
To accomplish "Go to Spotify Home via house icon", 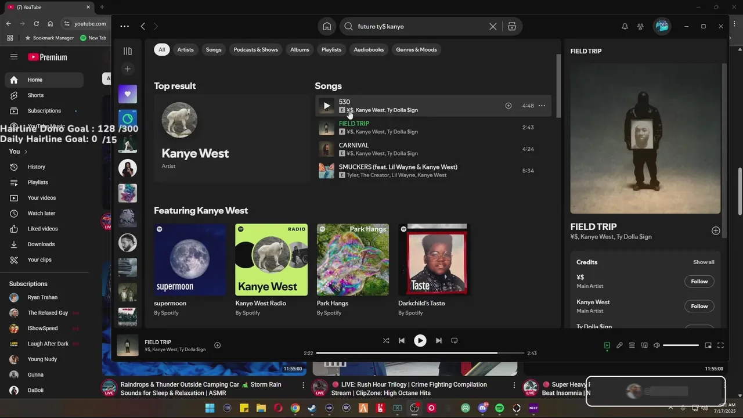I will click(x=327, y=26).
